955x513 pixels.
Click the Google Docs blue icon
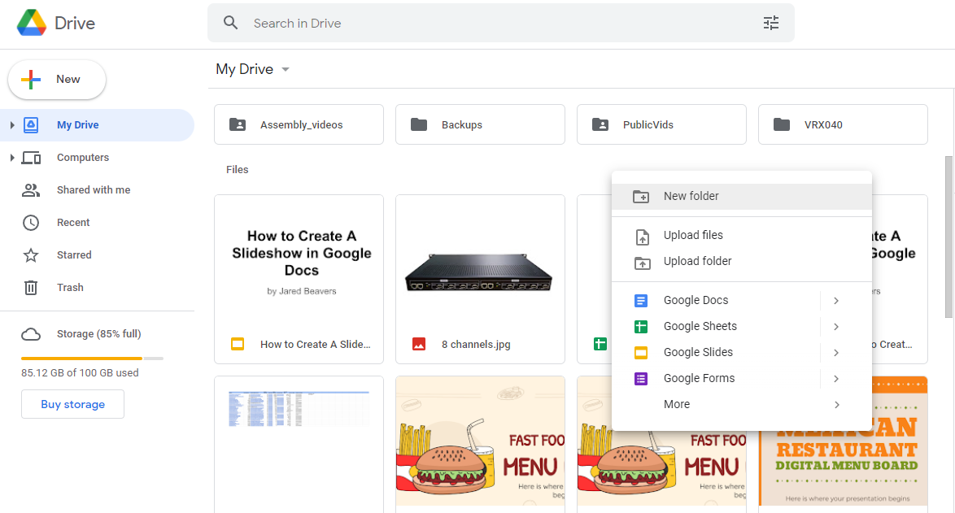pos(641,301)
